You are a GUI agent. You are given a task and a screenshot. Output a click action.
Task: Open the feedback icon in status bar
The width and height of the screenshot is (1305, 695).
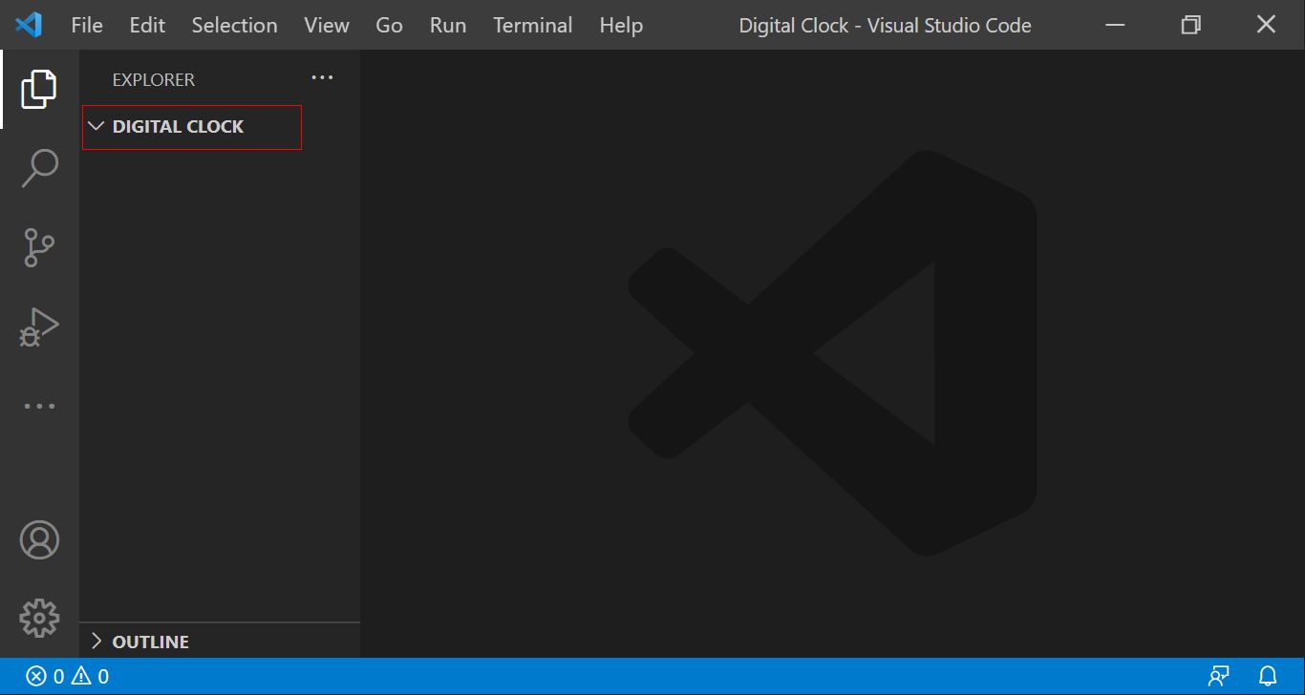[x=1218, y=677]
